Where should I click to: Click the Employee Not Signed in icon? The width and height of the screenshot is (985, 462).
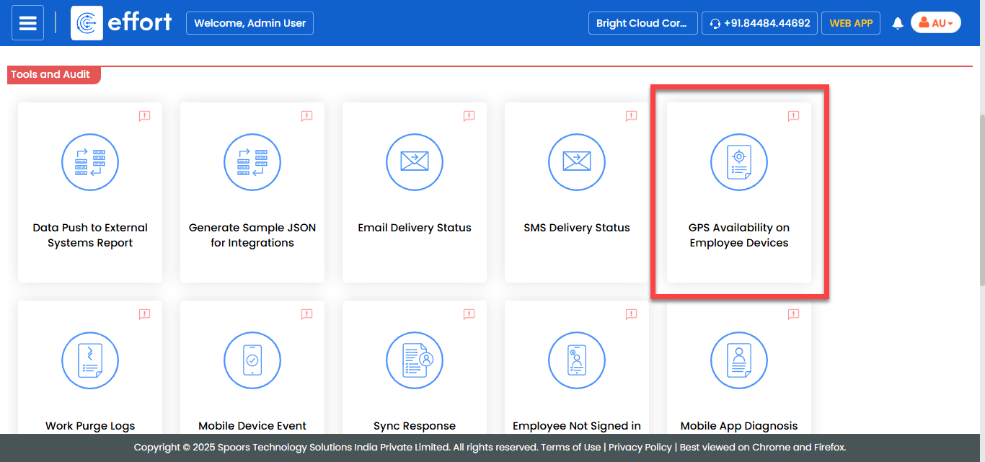click(577, 361)
